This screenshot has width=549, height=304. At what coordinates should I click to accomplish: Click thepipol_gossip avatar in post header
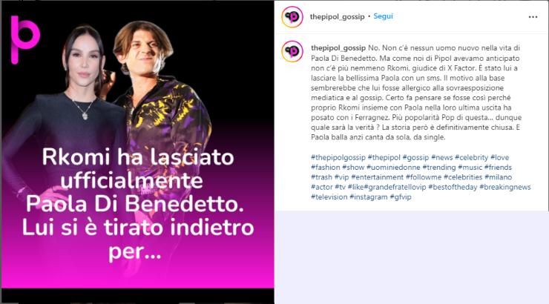tap(292, 16)
